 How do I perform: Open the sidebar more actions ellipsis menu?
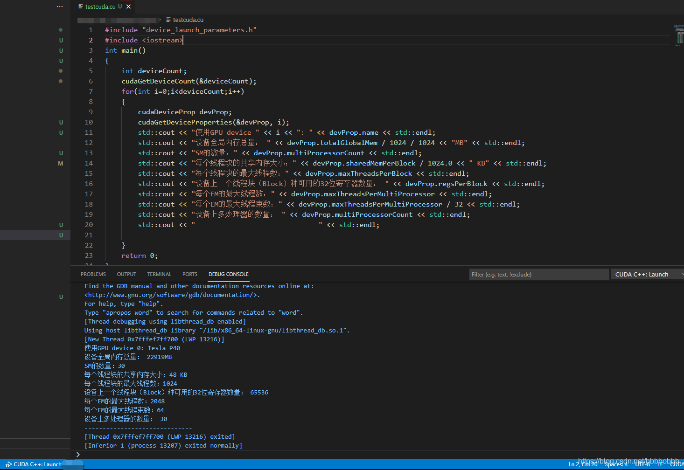[60, 7]
